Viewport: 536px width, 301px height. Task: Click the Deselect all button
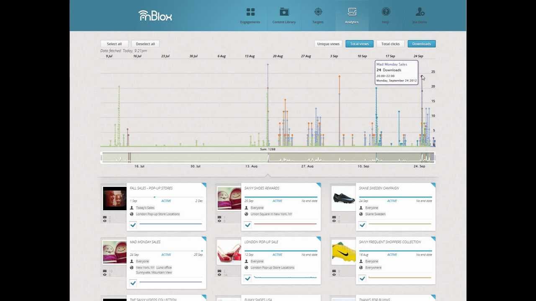(x=145, y=44)
